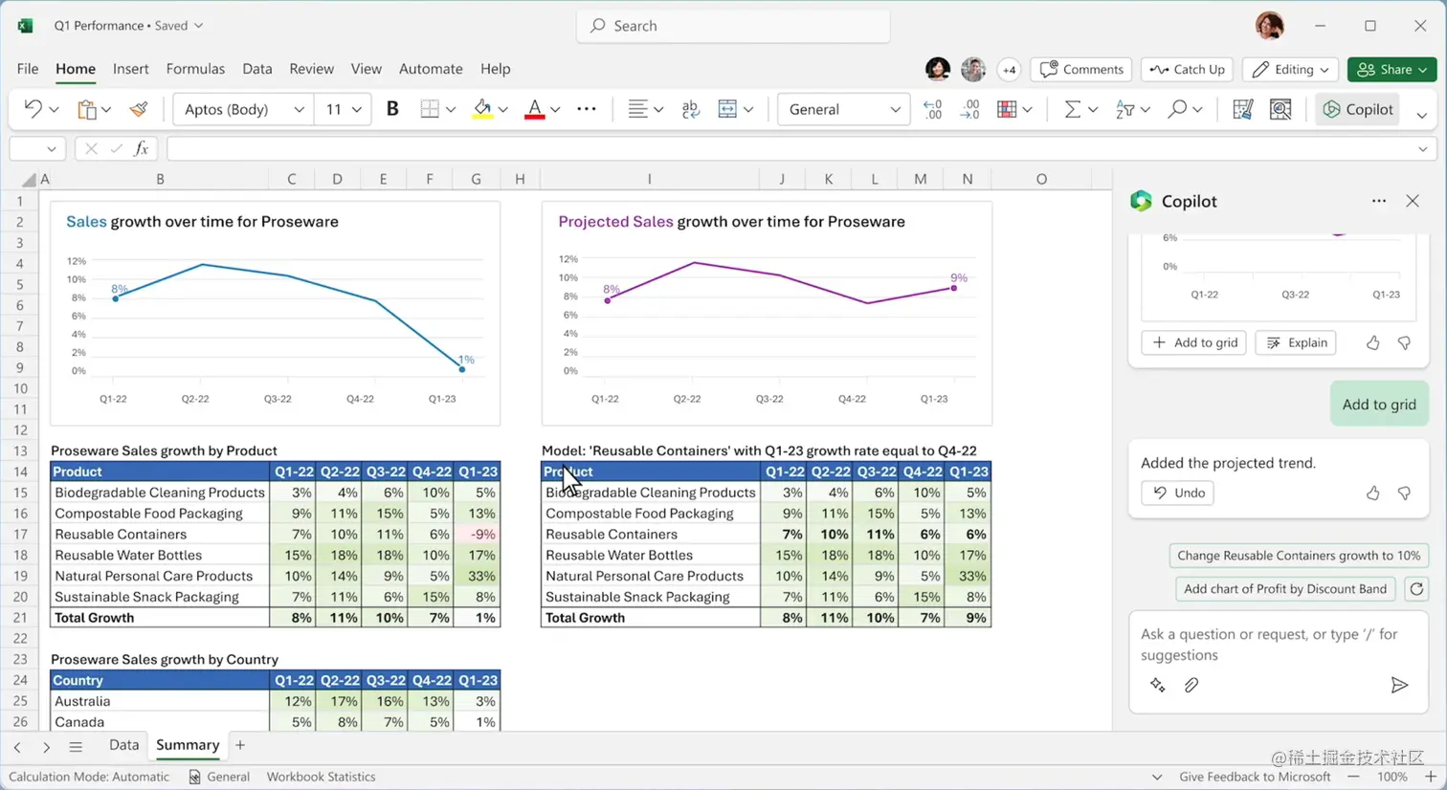Close the Copilot pane

pos(1413,201)
